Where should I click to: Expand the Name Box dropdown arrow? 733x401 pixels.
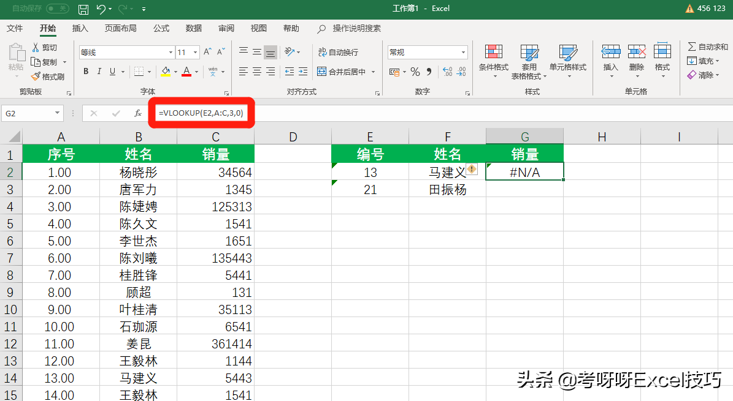(58, 113)
